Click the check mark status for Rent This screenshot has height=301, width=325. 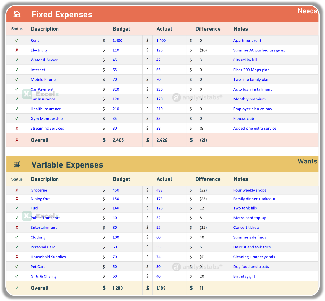tap(17, 40)
